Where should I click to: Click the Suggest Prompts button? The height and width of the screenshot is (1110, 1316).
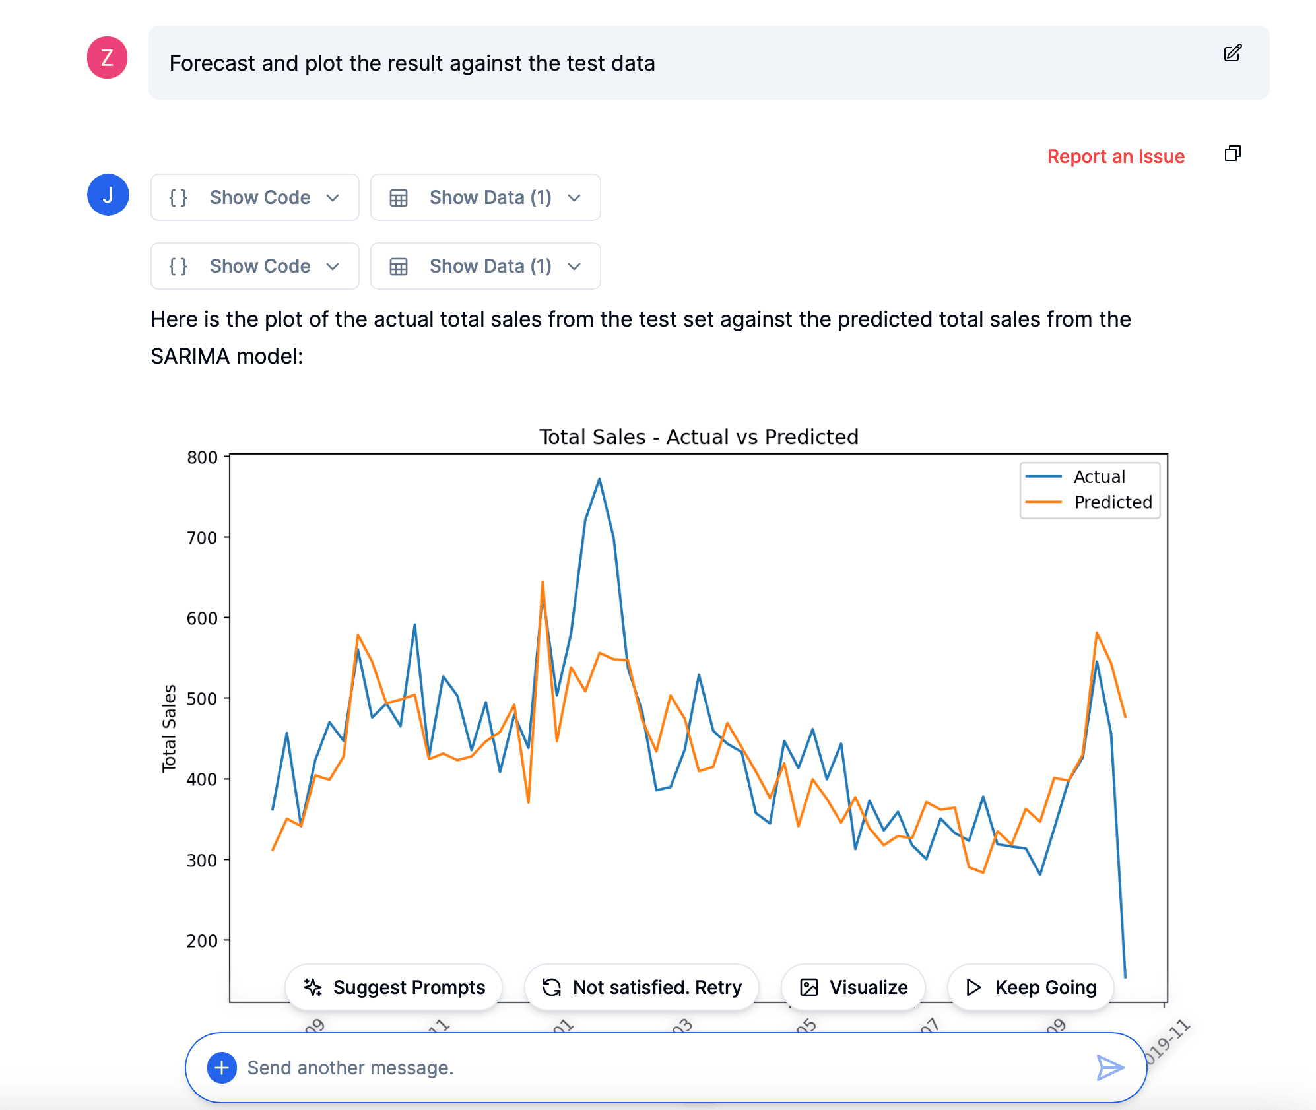tap(393, 987)
